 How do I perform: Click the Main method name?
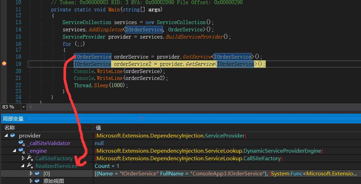[114, 9]
